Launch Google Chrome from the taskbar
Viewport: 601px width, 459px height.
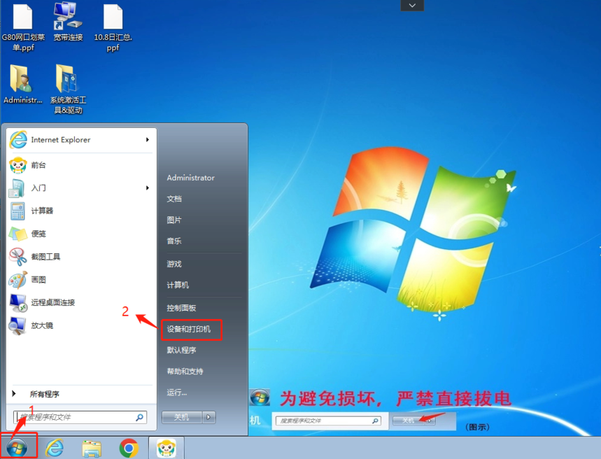point(129,448)
